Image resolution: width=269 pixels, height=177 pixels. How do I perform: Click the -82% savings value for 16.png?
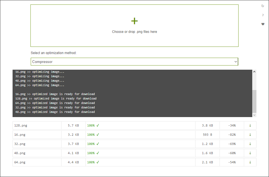click(x=232, y=134)
